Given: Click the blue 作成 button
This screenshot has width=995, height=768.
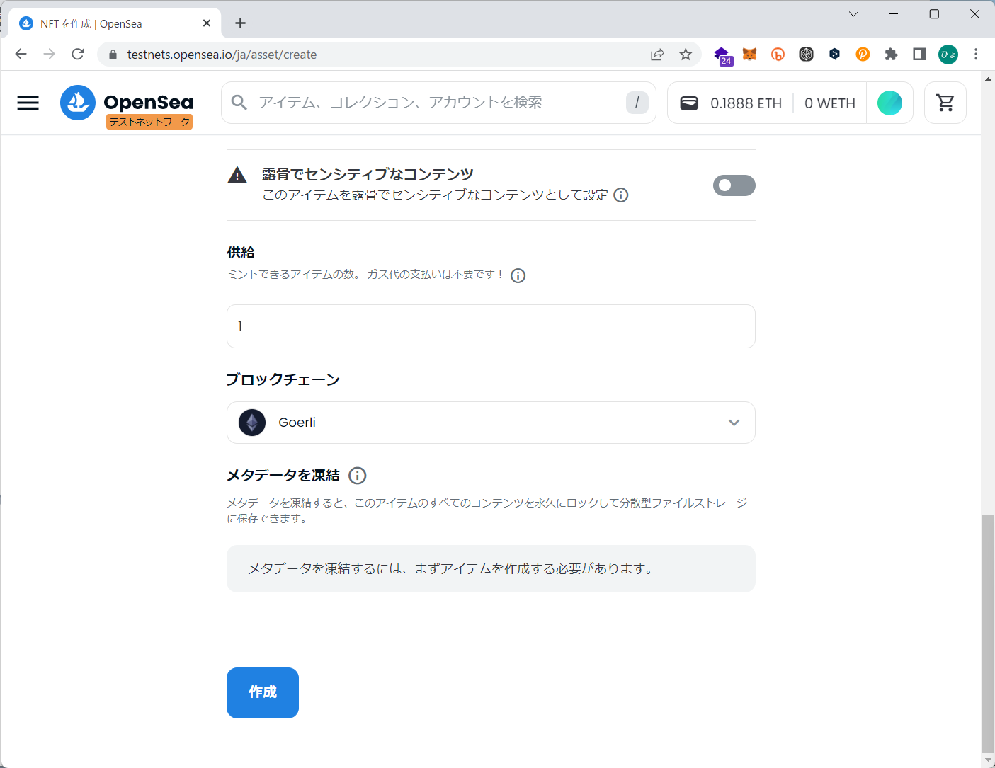Looking at the screenshot, I should pos(263,692).
